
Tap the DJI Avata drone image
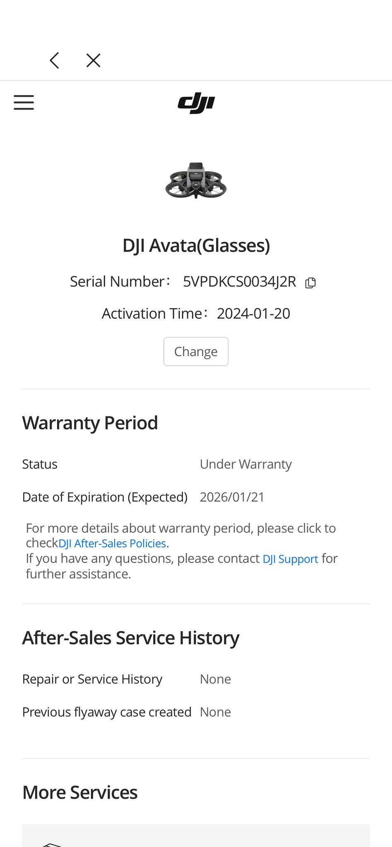(196, 181)
